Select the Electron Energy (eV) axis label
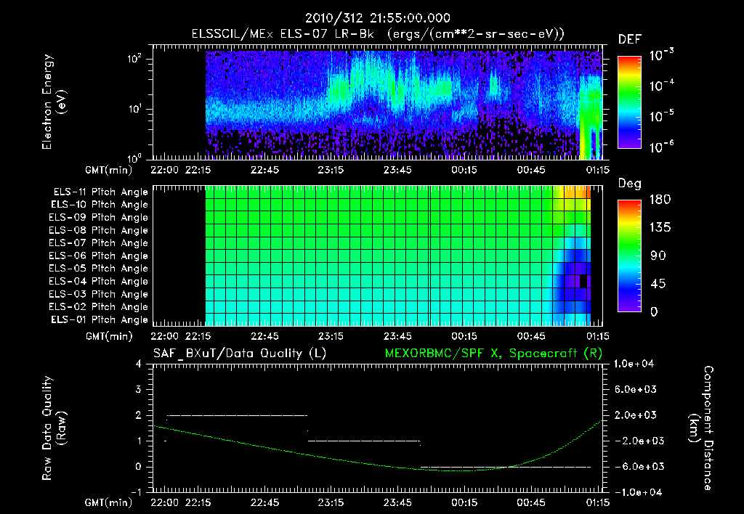The height and width of the screenshot is (514, 744). (x=54, y=102)
